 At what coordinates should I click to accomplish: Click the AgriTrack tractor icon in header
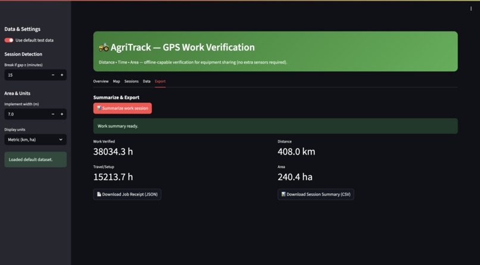coord(104,47)
